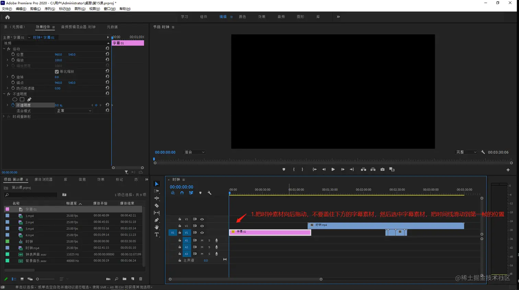519x290 pixels.
Task: Click Export Frame camera icon
Action: [x=382, y=169]
